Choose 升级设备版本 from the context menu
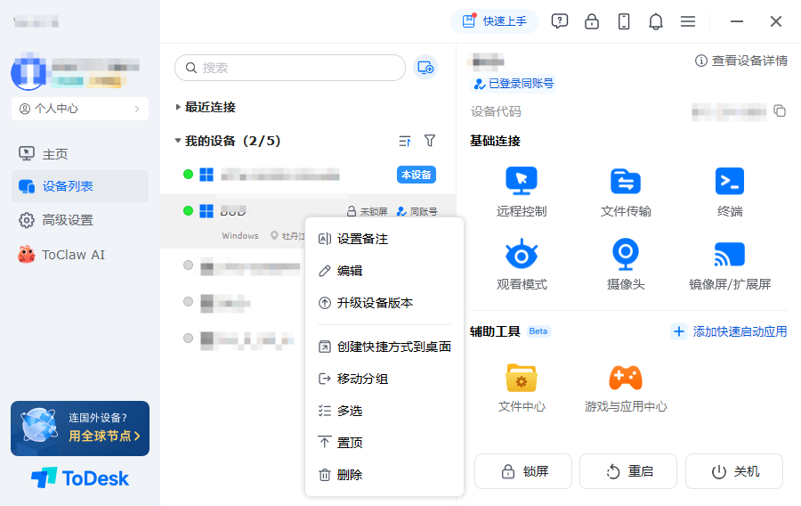The image size is (801, 506). [384, 303]
